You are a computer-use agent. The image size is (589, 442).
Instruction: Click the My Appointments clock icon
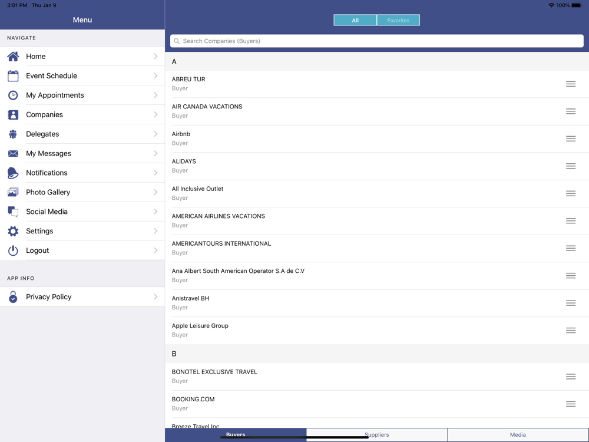coord(13,95)
